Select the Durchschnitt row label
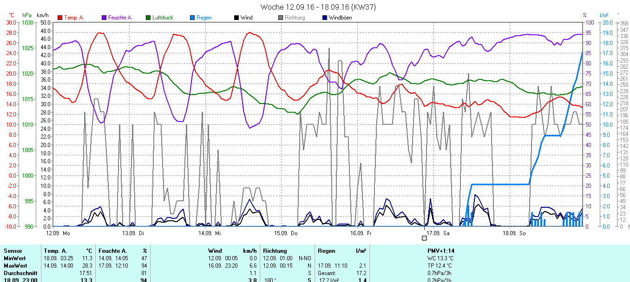Screen dimensions: 630x282 (x=20, y=273)
